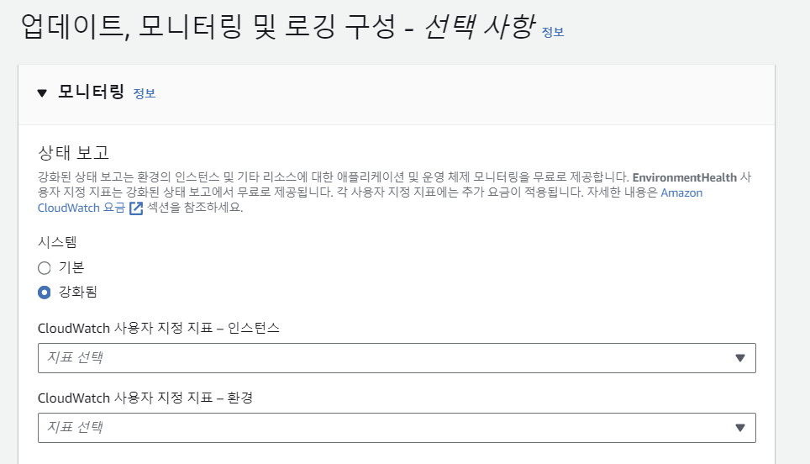This screenshot has height=464, width=810.
Task: Click the bold EnvironmentHealth text
Action: coord(685,177)
